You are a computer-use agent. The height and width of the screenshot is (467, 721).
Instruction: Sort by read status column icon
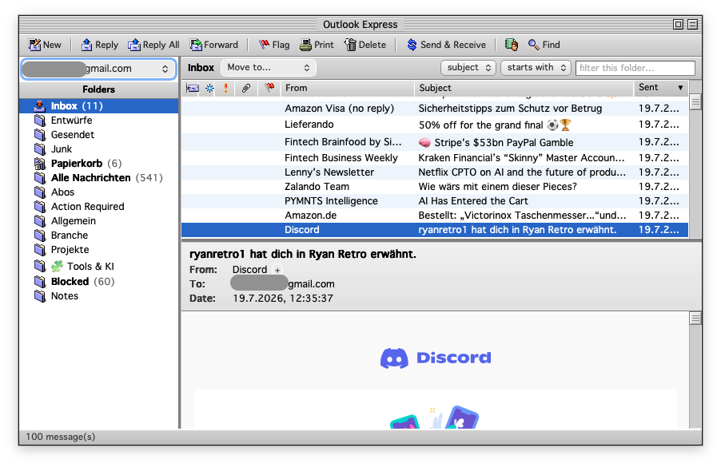tap(192, 88)
